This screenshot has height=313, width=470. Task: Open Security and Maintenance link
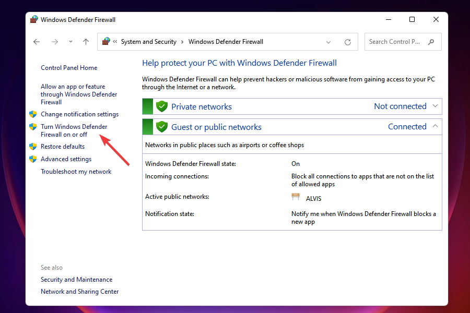[76, 280]
